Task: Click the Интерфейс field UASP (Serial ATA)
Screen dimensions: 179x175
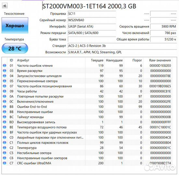Action: click(92, 27)
